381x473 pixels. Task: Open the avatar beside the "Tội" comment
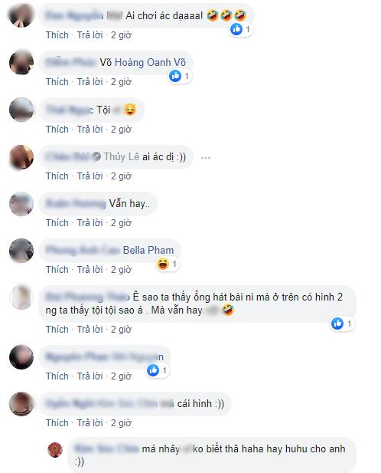(x=21, y=110)
